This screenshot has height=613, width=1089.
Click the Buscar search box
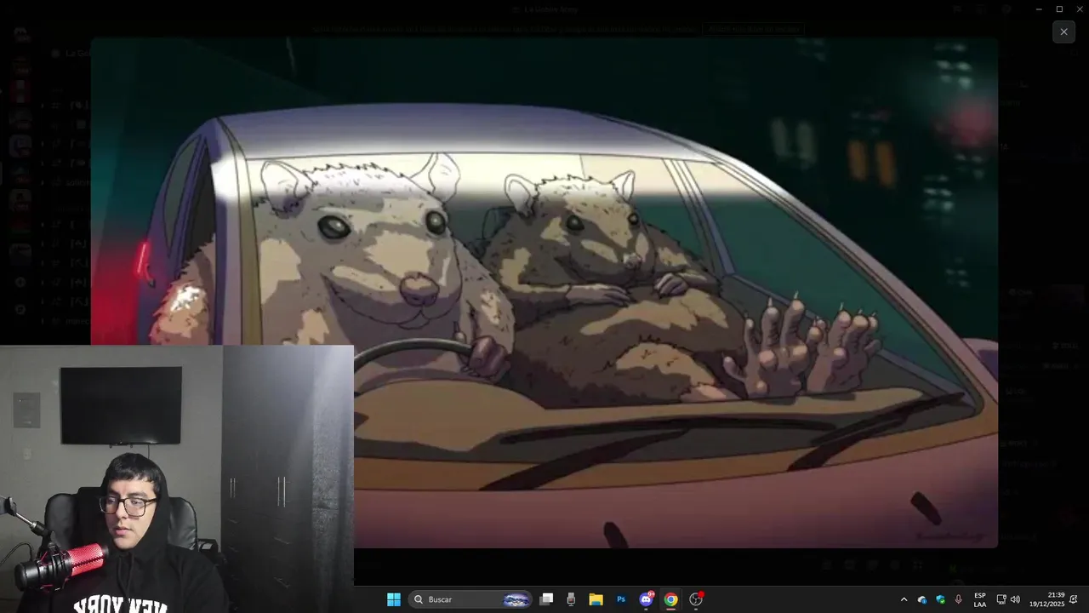470,599
